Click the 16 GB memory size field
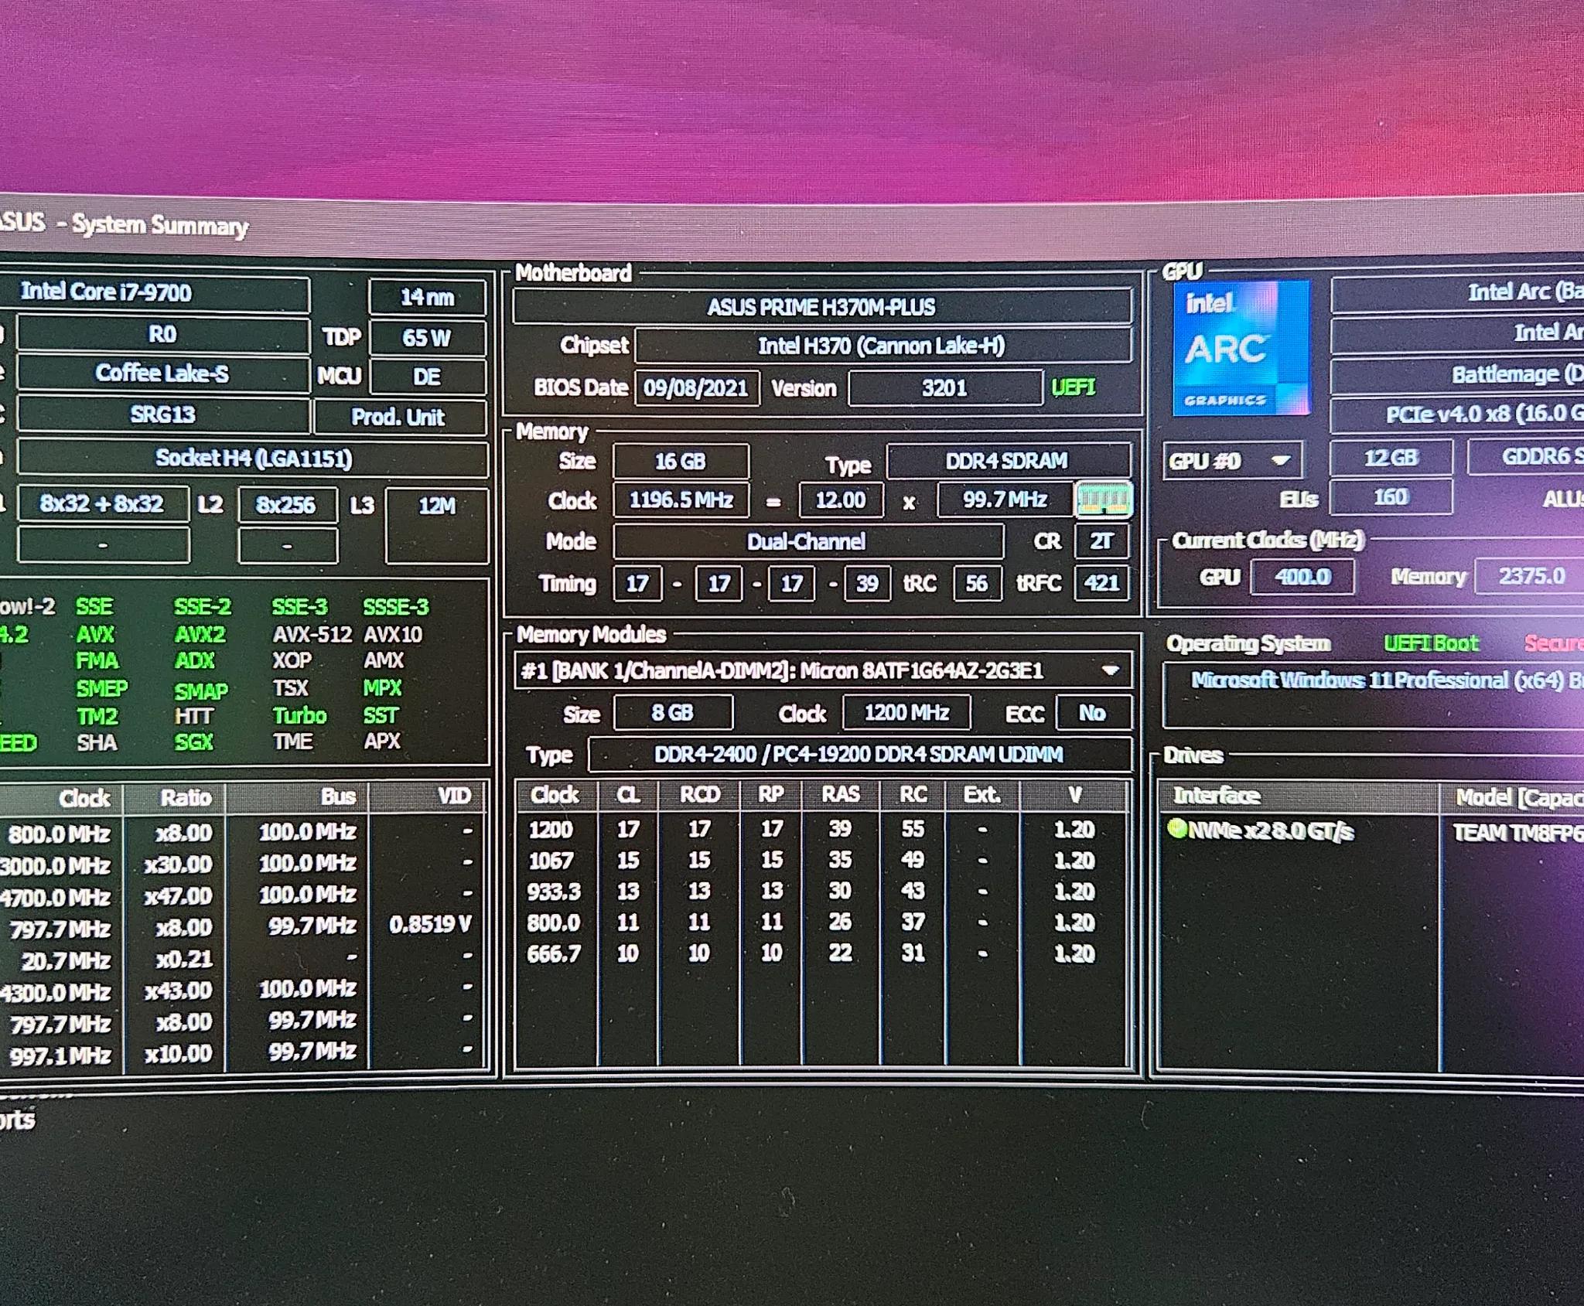The height and width of the screenshot is (1306, 1584). click(681, 462)
